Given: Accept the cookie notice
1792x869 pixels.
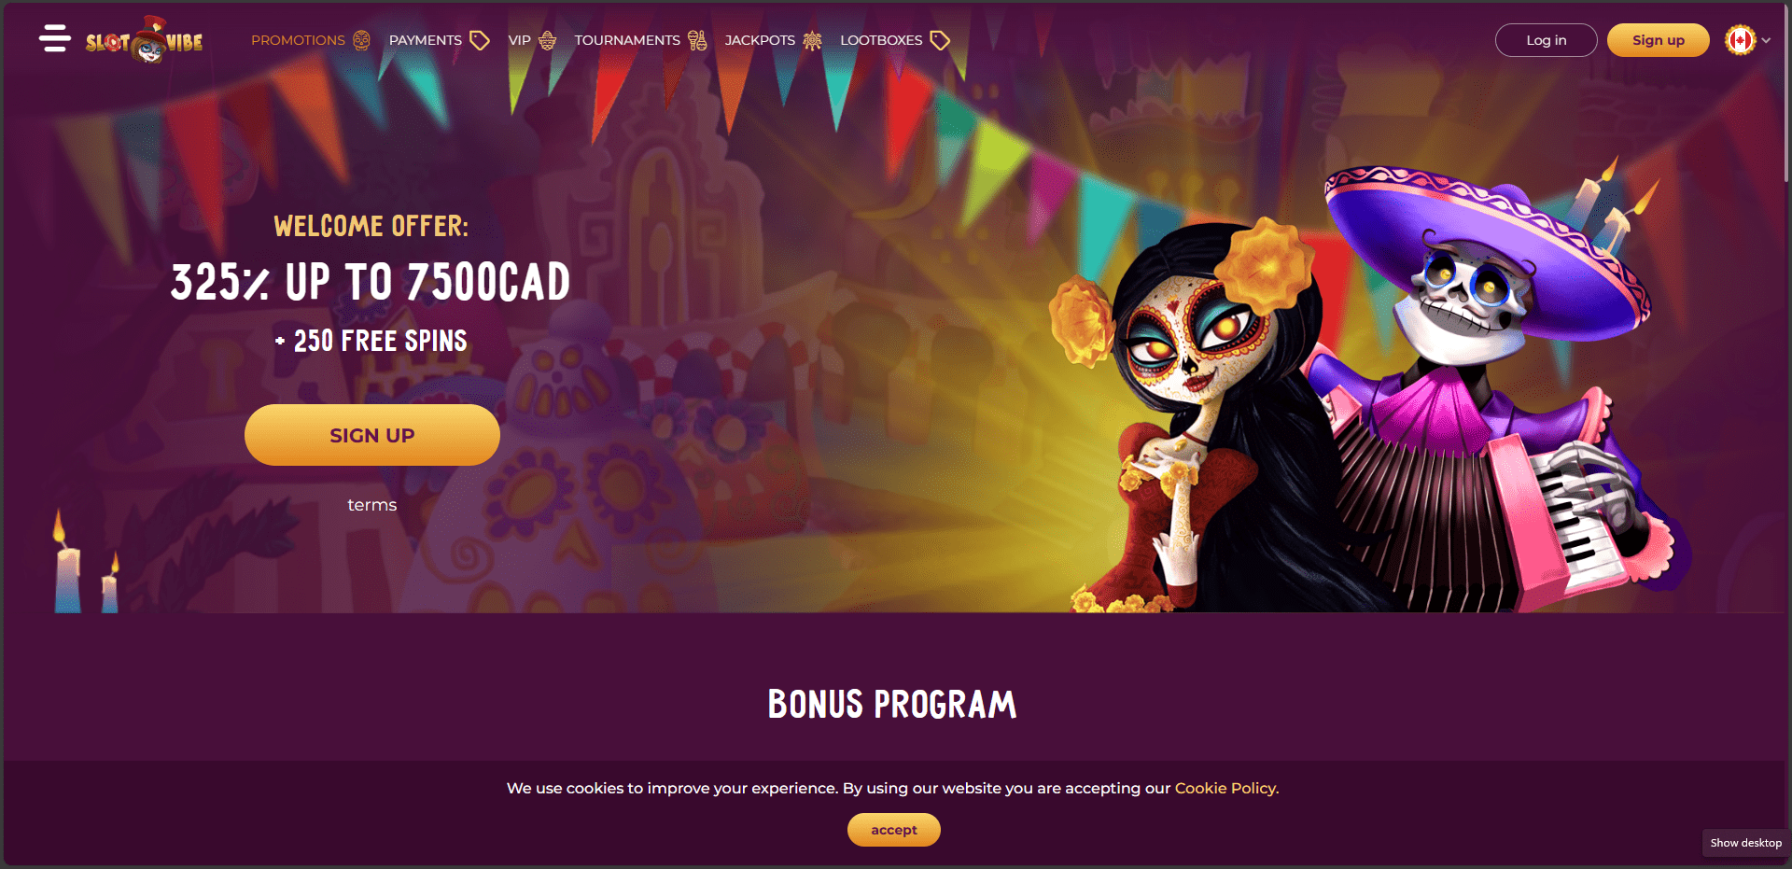Looking at the screenshot, I should point(894,830).
